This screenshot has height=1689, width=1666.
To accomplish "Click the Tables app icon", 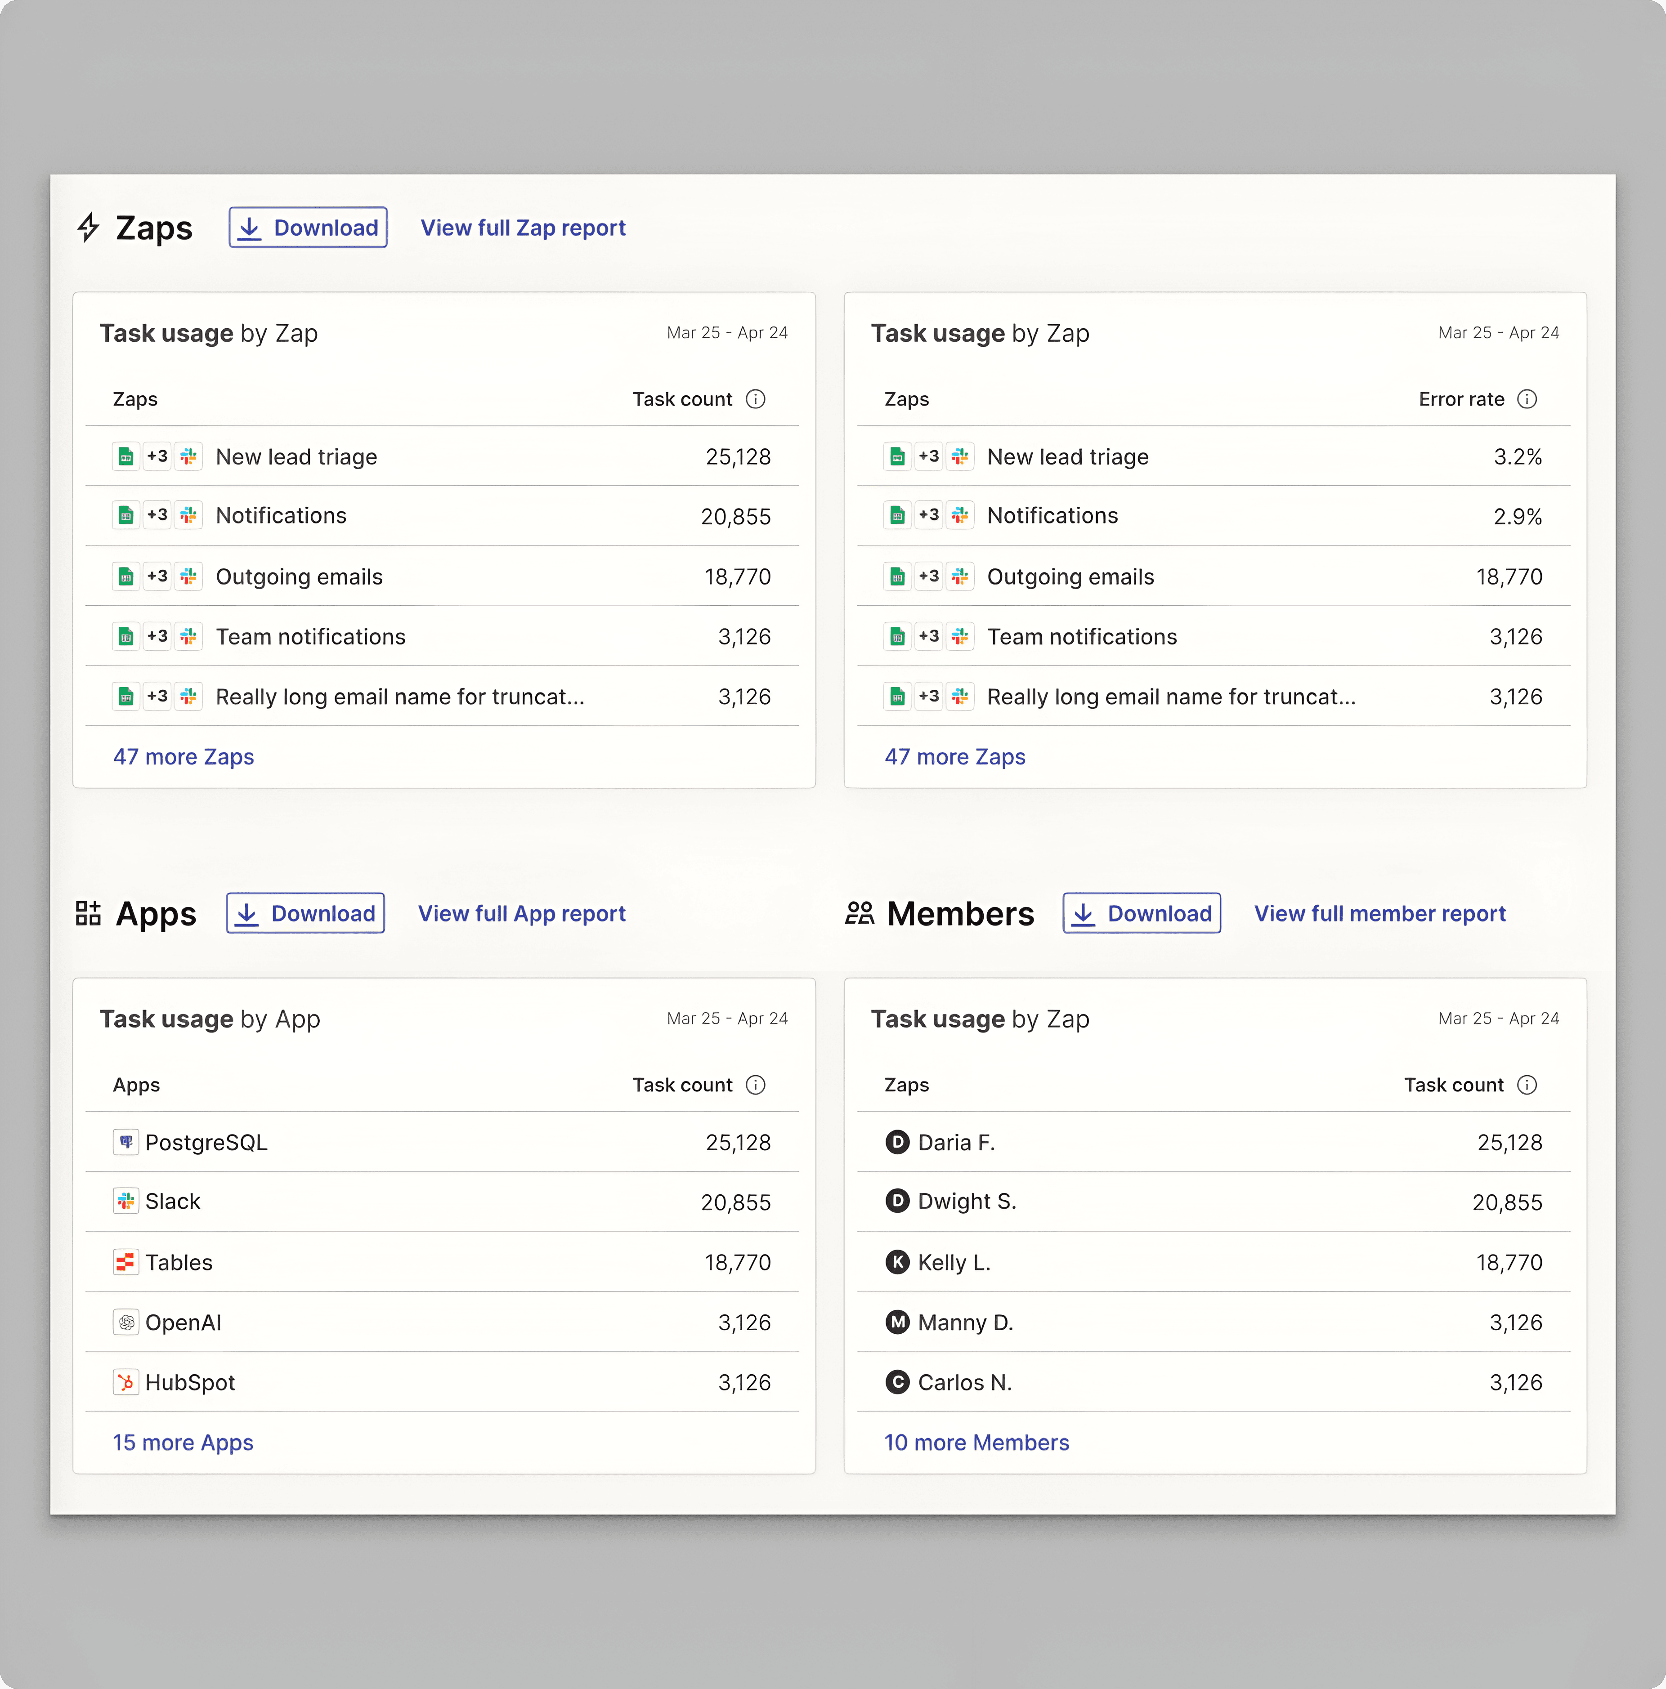I will 126,1261.
